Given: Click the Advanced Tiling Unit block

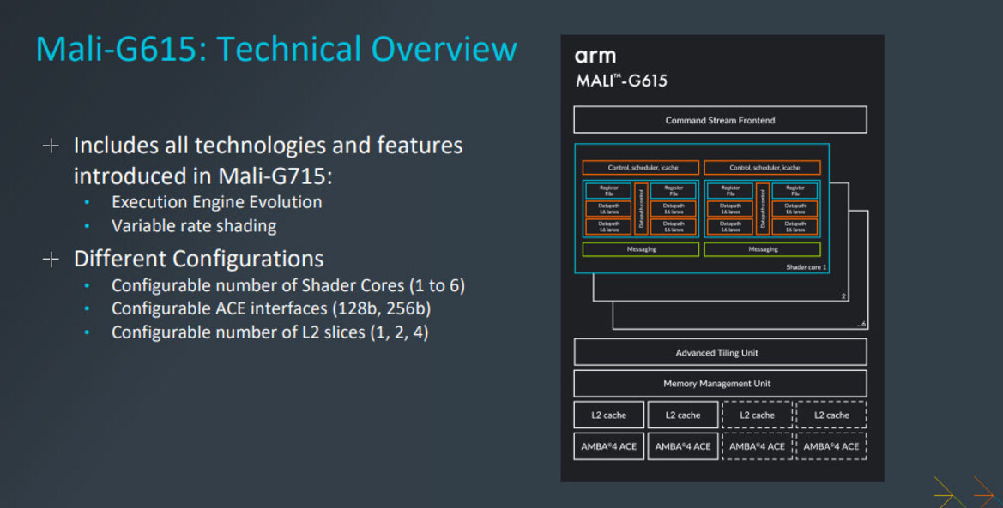Looking at the screenshot, I should click(x=720, y=352).
